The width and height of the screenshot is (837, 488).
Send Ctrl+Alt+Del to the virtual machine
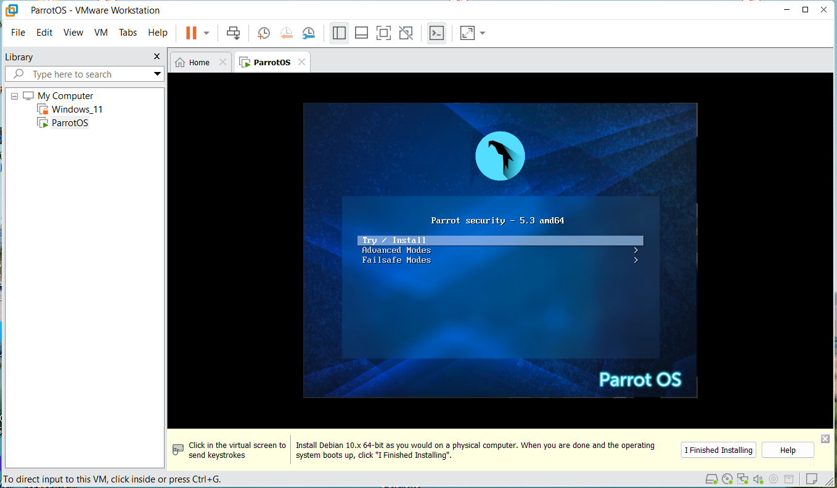233,33
